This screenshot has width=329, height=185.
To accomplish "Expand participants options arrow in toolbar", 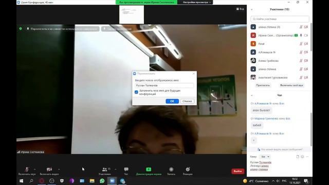I will point(115,169).
